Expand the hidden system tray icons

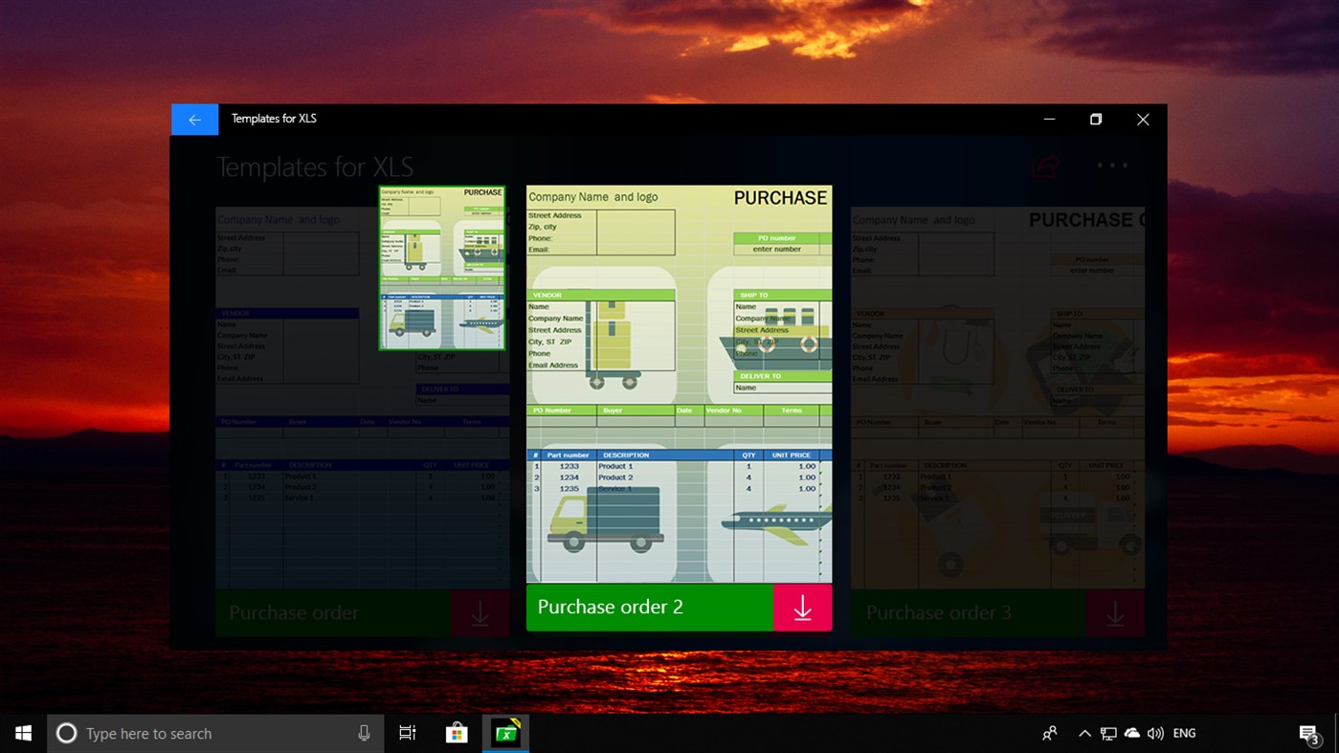(1084, 732)
